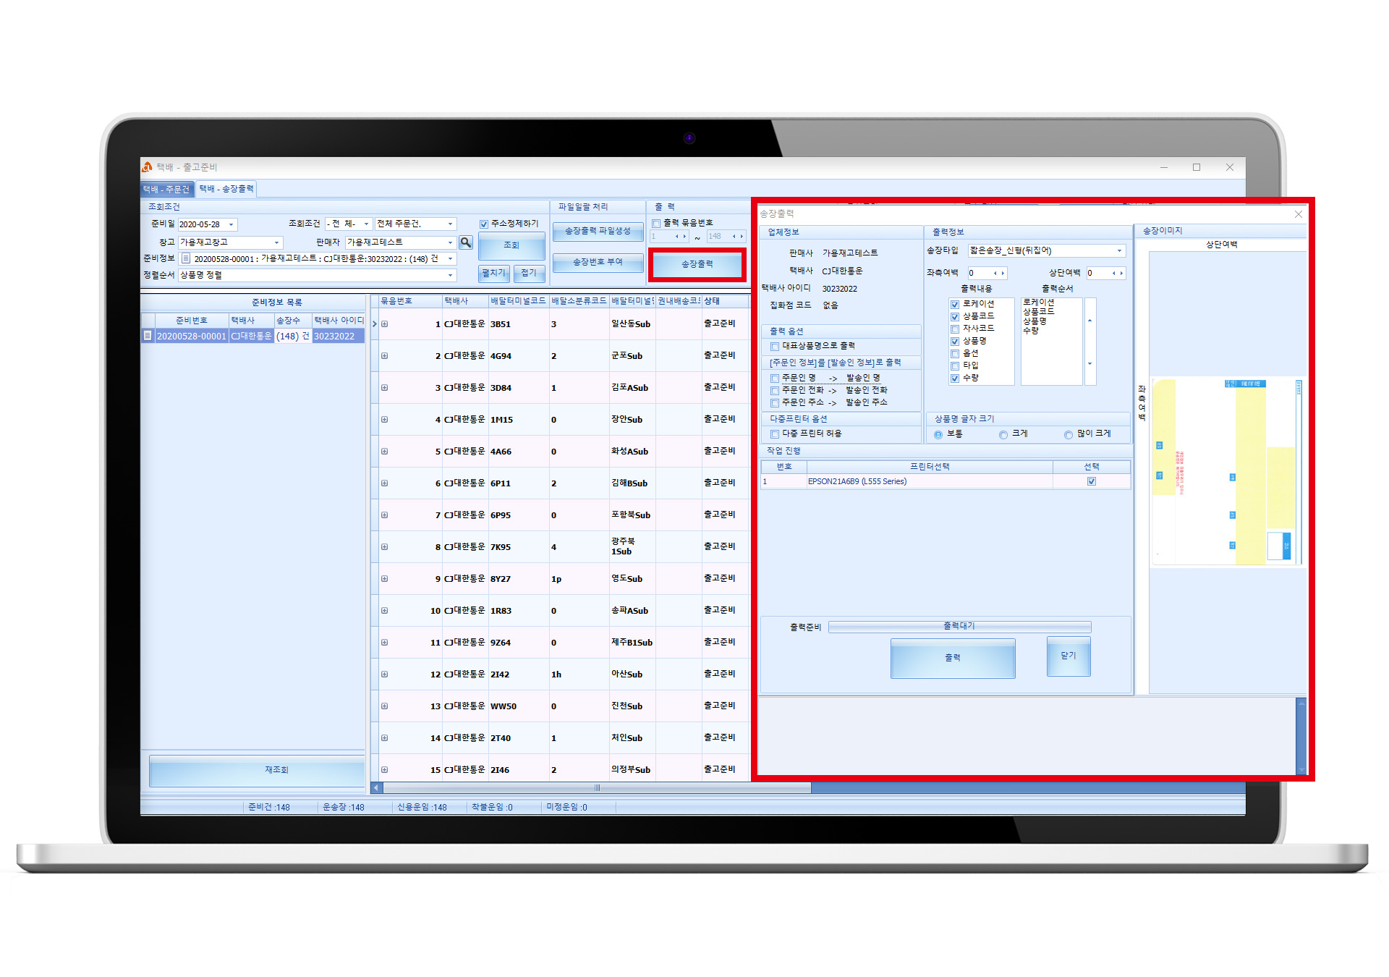The image size is (1389, 977).
Task: Open the 창고 warehouse dropdown
Action: (276, 243)
